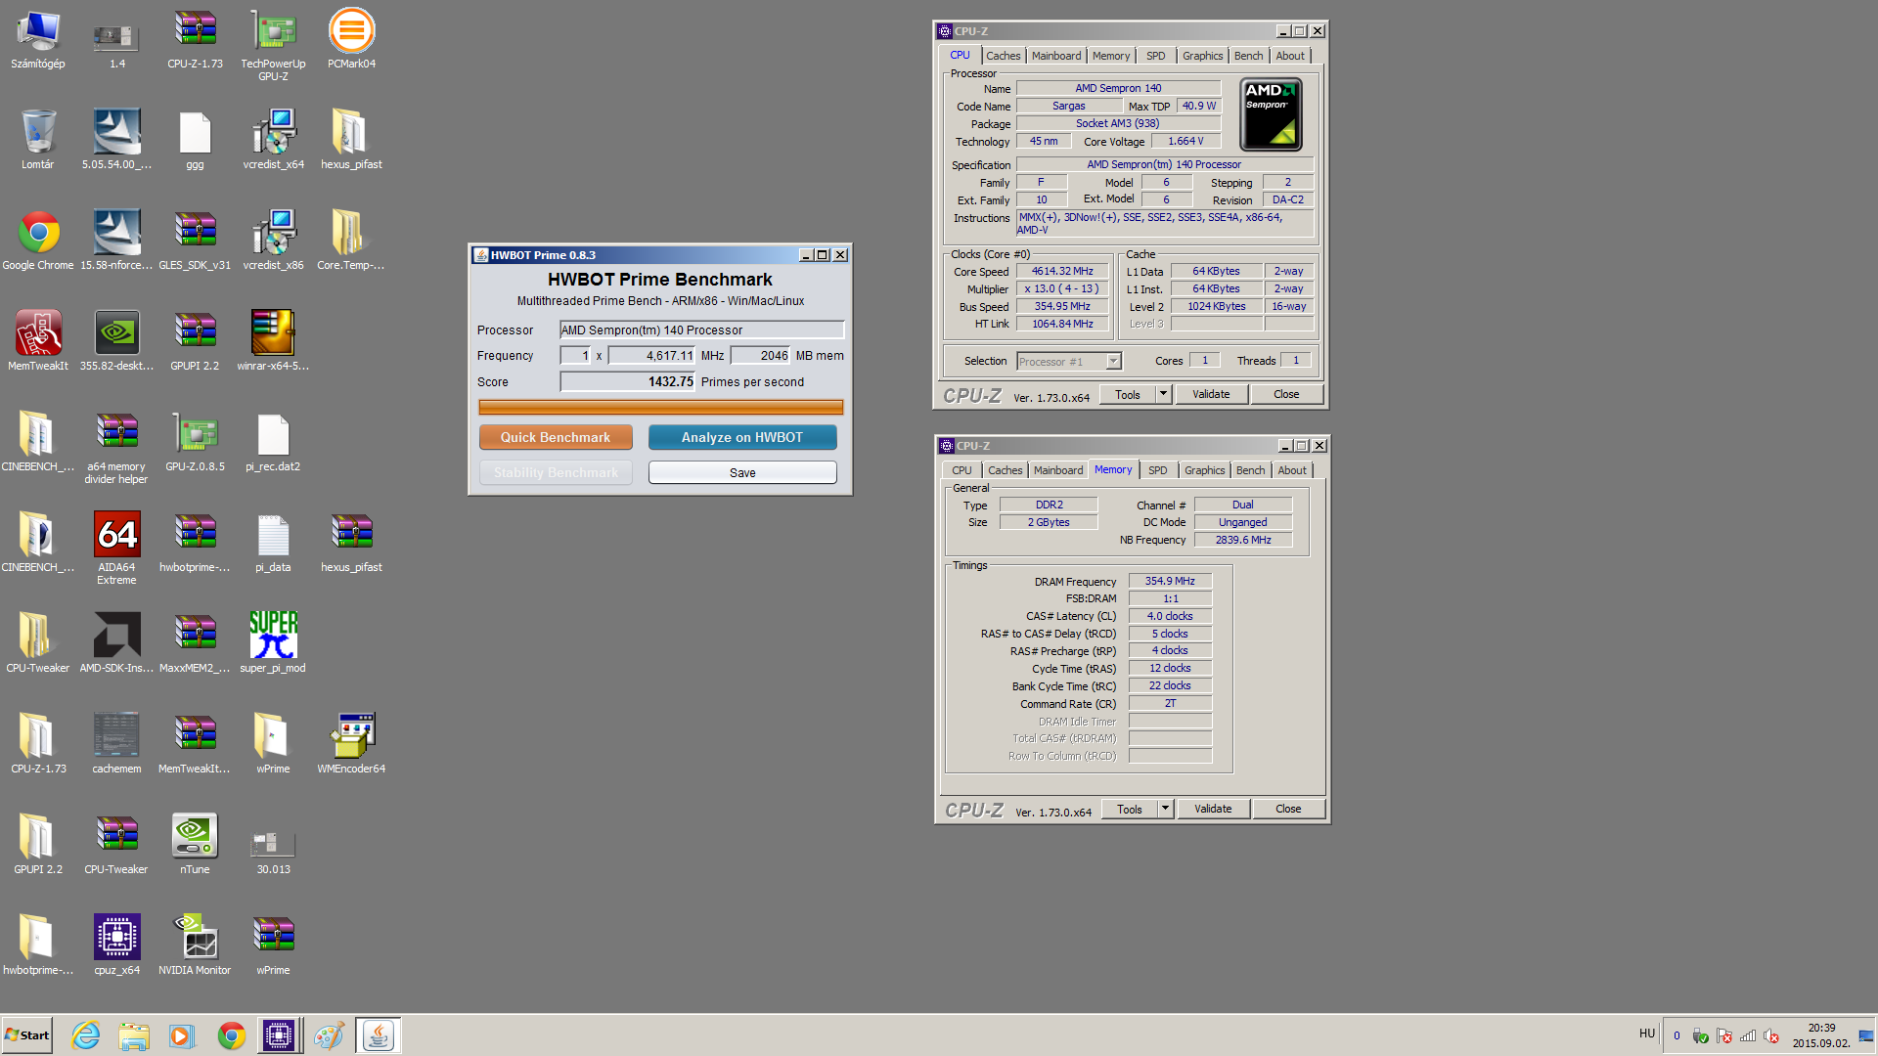The image size is (1878, 1056).
Task: Open the GPUPI 2.2 archive icon
Action: click(195, 341)
